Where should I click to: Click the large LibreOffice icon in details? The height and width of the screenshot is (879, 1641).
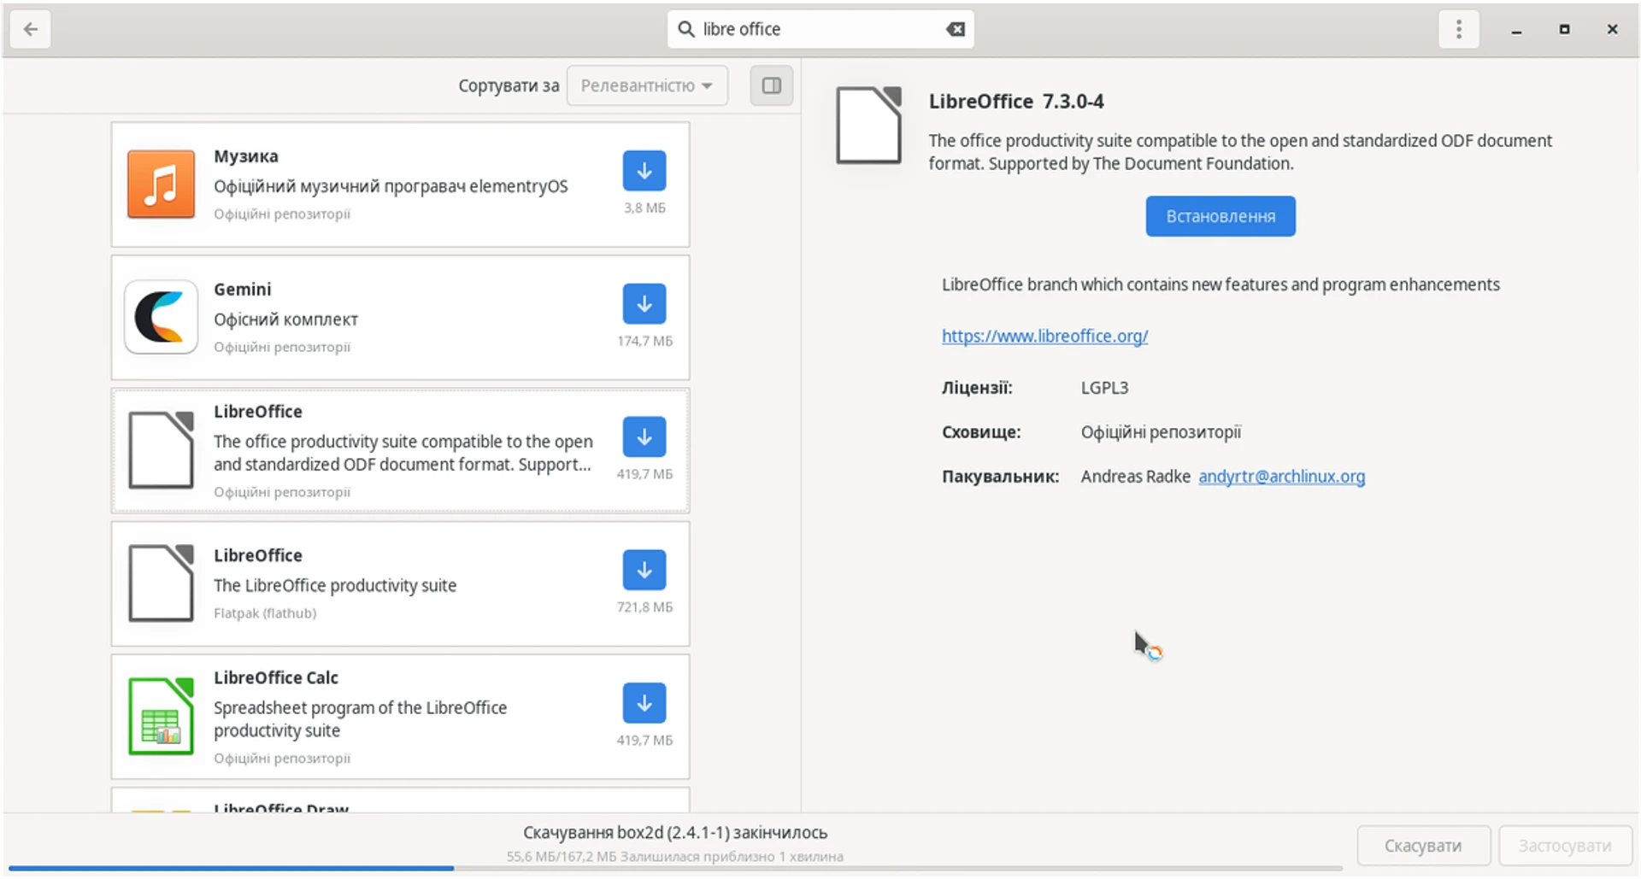868,126
